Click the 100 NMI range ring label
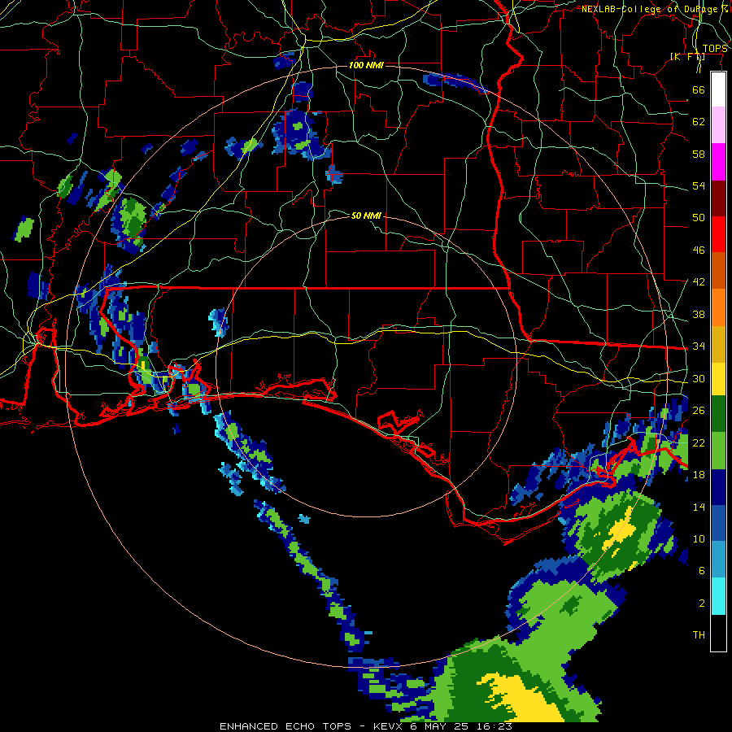This screenshot has height=732, width=732. pos(366,65)
